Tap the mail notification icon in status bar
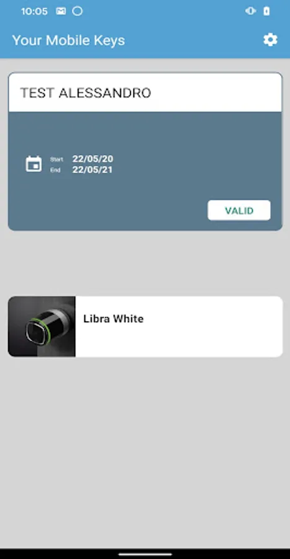Screen dimensions: 290x559 61,11
